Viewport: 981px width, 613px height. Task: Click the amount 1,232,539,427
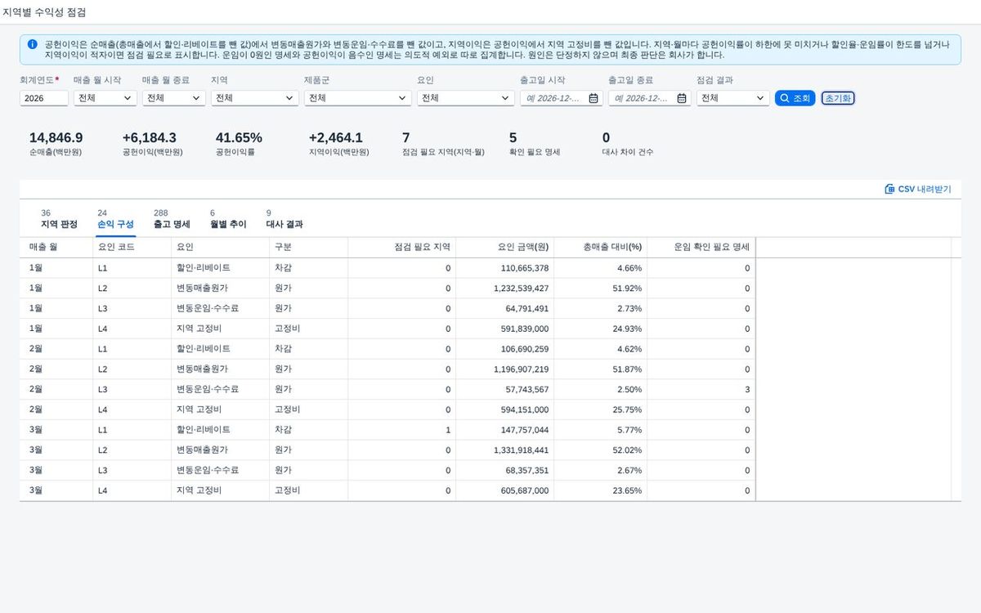[522, 289]
